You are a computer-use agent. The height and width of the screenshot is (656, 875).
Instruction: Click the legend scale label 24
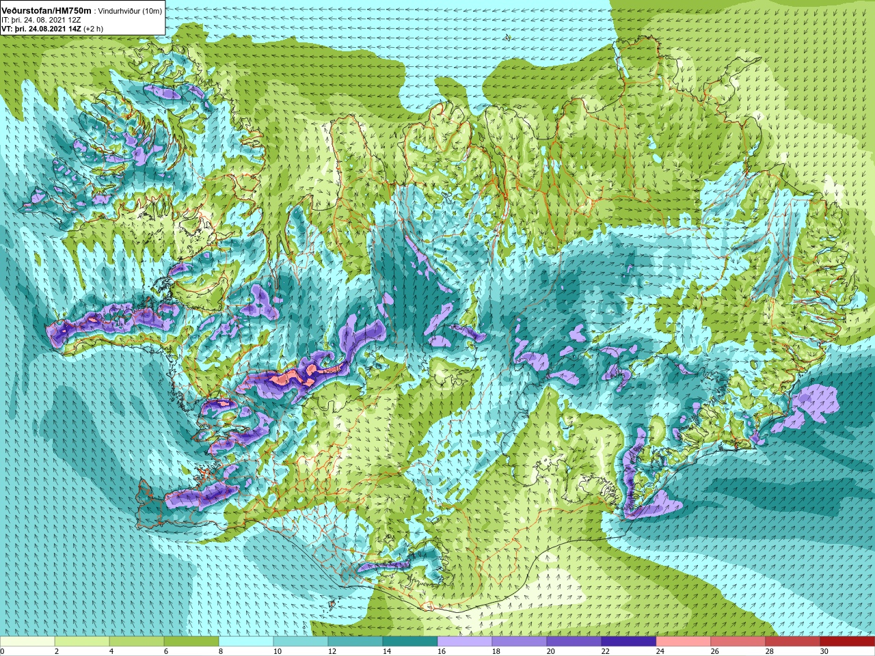point(660,651)
